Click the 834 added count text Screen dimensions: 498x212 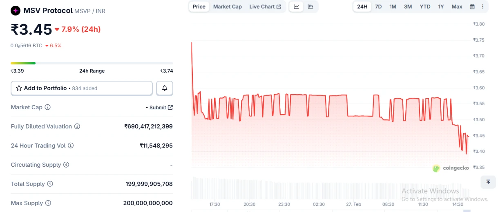[85, 88]
